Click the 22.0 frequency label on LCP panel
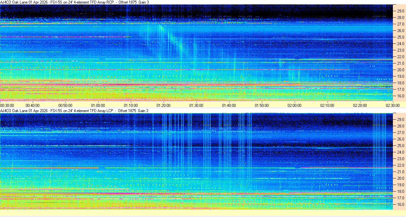The image size is (406, 217). [400, 165]
